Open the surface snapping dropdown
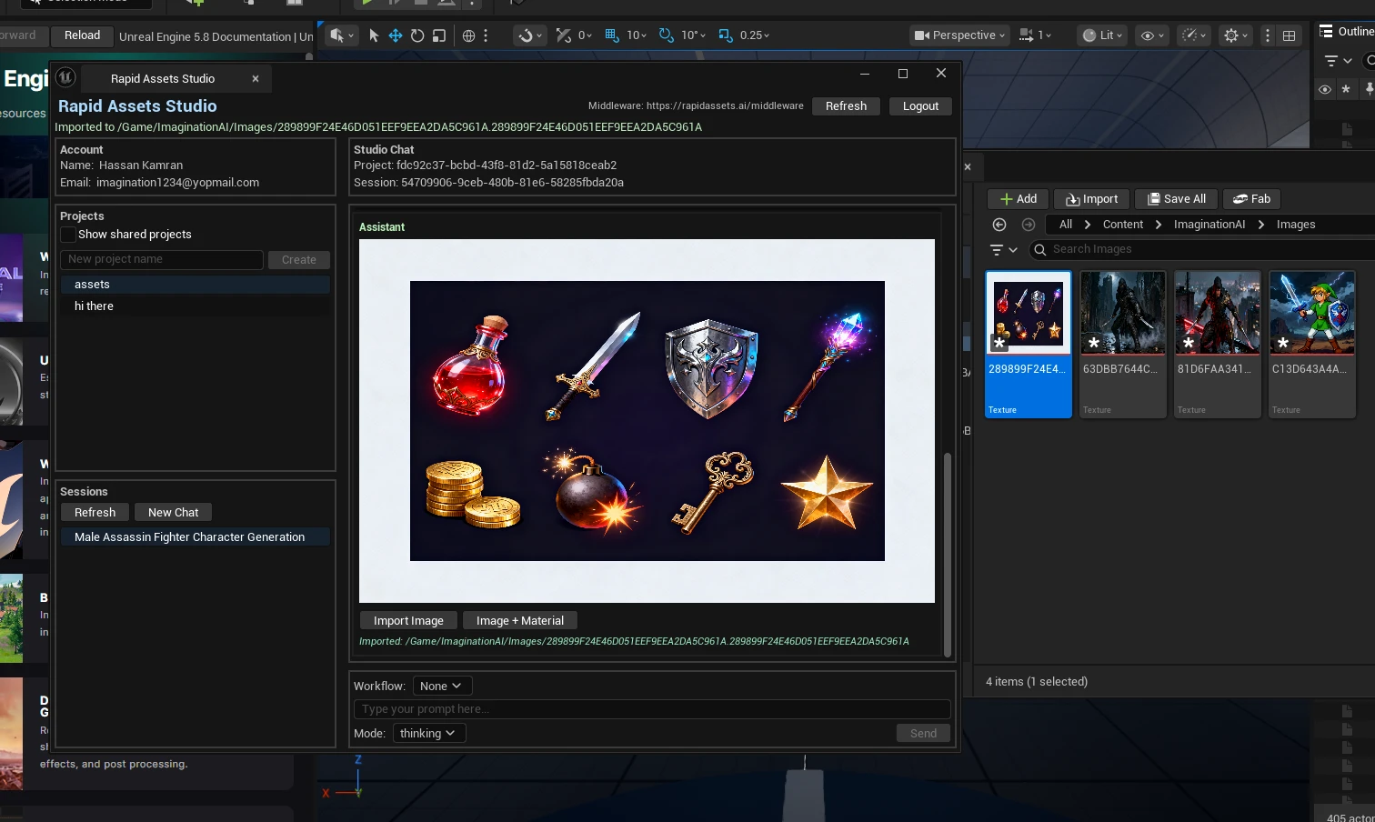 [x=530, y=35]
